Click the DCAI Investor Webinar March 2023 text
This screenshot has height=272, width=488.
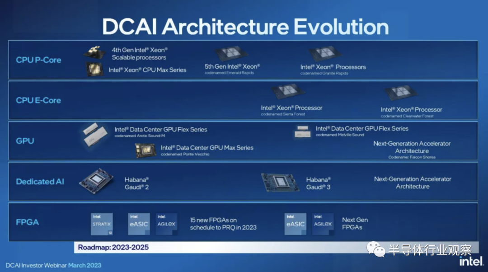pos(53,265)
